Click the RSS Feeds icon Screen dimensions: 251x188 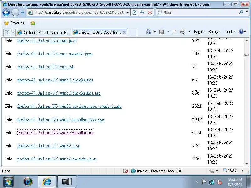coord(162,32)
